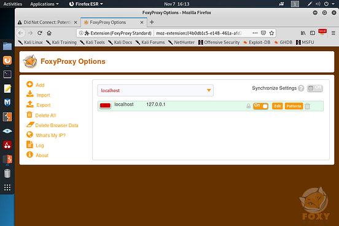This screenshot has height=226, width=339.
Task: Open new tab with plus button
Action: (x=152, y=22)
